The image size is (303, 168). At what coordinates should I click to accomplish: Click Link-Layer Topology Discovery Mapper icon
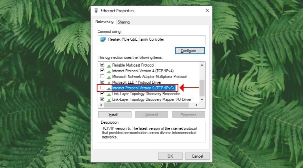[109, 100]
